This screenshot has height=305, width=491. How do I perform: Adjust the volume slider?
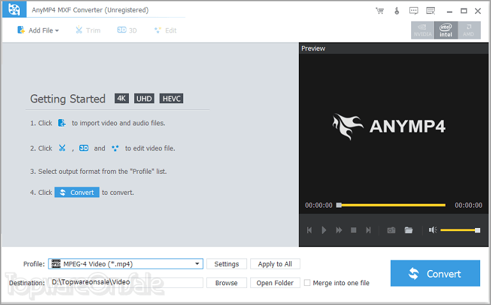pyautogui.click(x=460, y=231)
